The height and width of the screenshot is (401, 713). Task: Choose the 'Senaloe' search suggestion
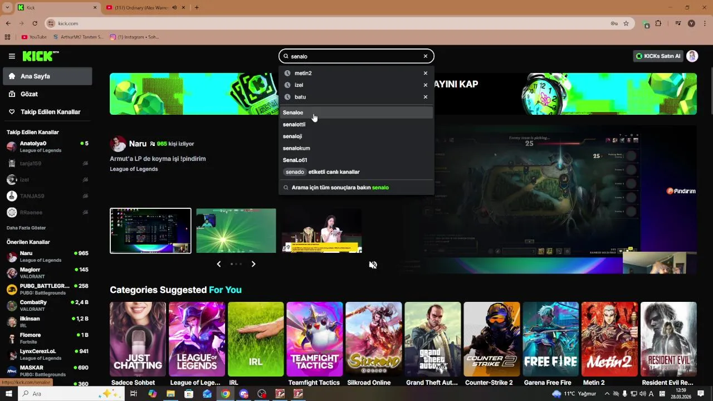click(x=356, y=113)
